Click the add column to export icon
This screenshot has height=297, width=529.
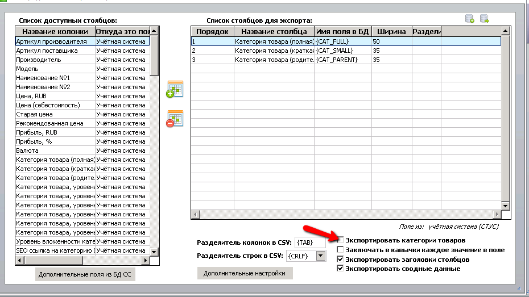pos(175,89)
